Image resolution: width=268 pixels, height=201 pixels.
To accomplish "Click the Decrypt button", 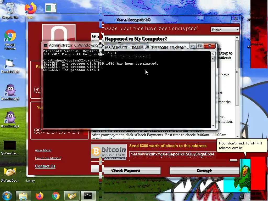I will tap(204, 171).
